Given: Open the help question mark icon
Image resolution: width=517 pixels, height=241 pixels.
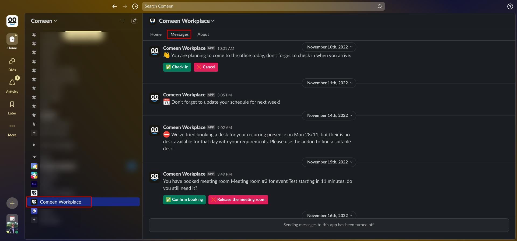Looking at the screenshot, I should click(510, 6).
